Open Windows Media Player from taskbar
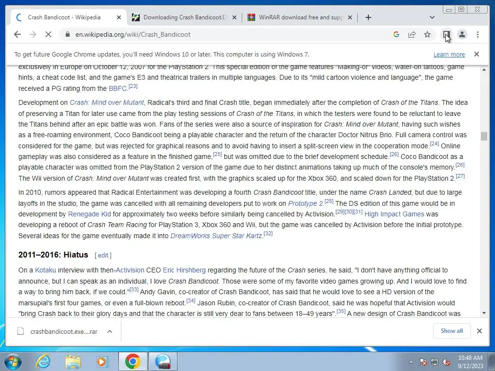495x371 pixels. pyautogui.click(x=102, y=361)
